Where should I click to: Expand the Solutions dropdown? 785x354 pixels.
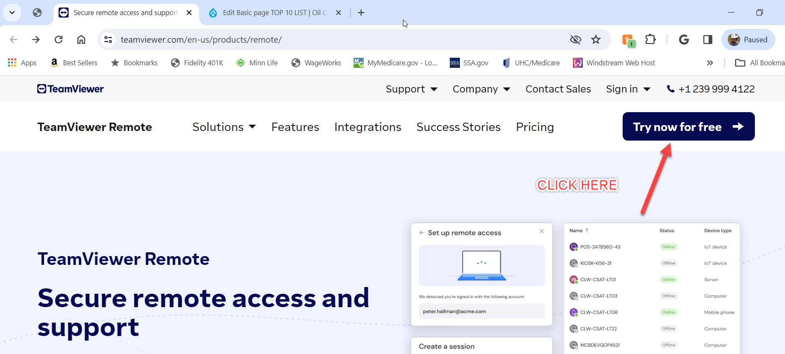224,127
